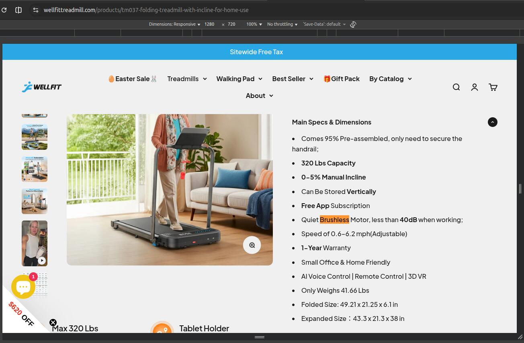This screenshot has height=343, width=524.
Task: Open the zoom percentage dropdown
Action: pyautogui.click(x=254, y=24)
